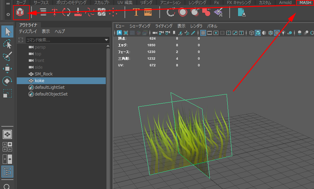The height and width of the screenshot is (189, 314).
Task: Click the red circular arrows shelf icon
Action: pyautogui.click(x=66, y=12)
